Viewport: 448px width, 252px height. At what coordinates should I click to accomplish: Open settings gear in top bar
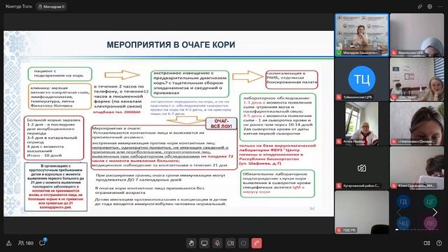coord(430,6)
